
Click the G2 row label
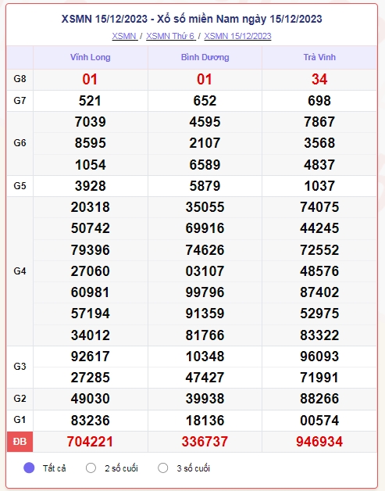(20, 399)
